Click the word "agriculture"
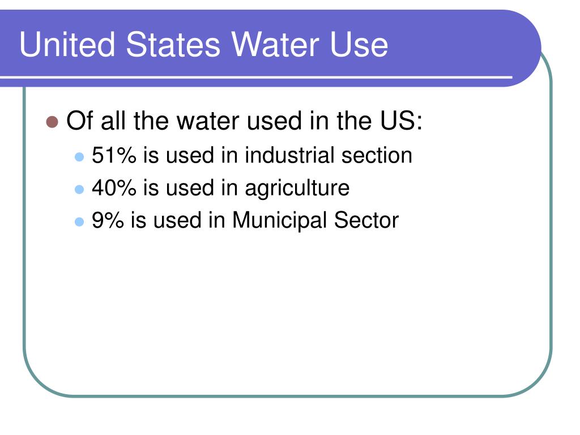The image size is (580, 435). point(297,189)
